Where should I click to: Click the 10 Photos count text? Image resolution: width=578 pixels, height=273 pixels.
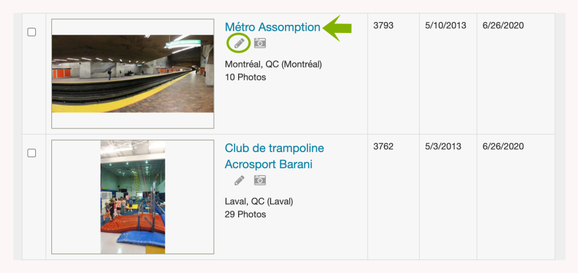(245, 77)
